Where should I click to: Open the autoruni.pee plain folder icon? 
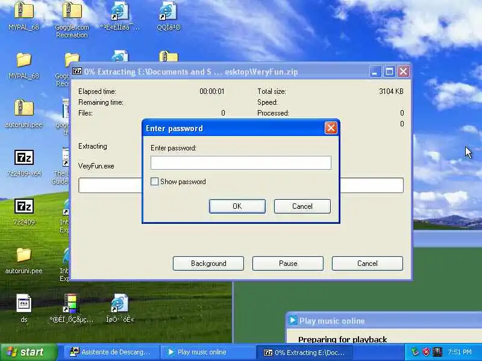pyautogui.click(x=23, y=255)
